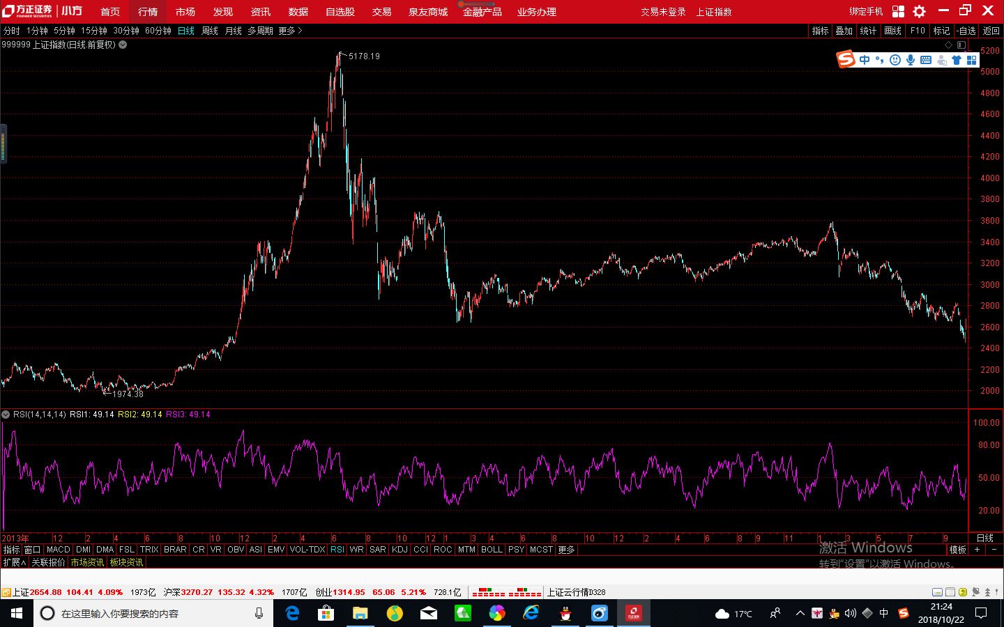Open the 更多 indicators list in bottom tabs
The image size is (1004, 627).
(x=566, y=550)
